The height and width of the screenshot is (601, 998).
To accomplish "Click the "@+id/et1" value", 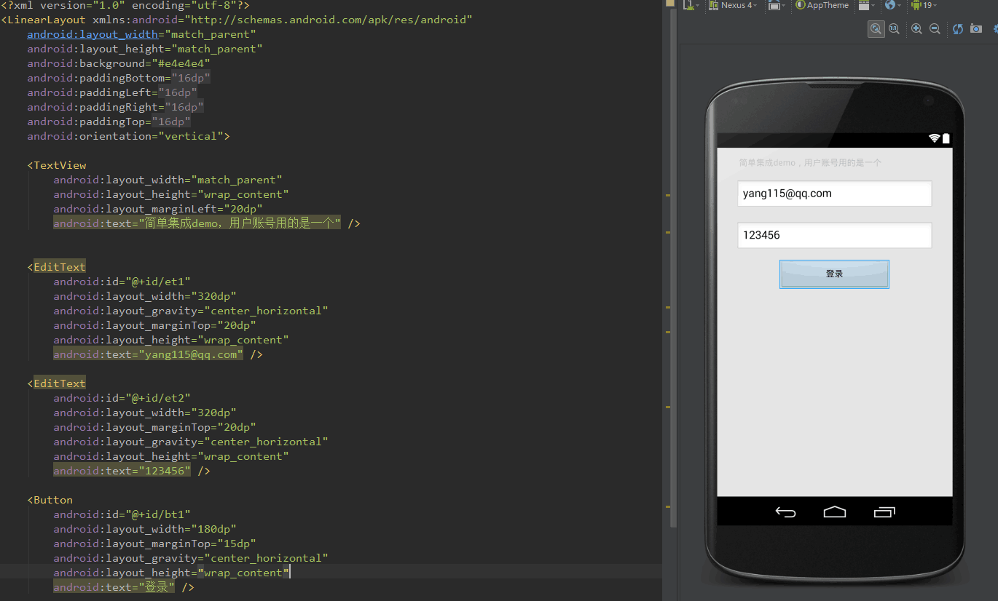I will point(160,282).
